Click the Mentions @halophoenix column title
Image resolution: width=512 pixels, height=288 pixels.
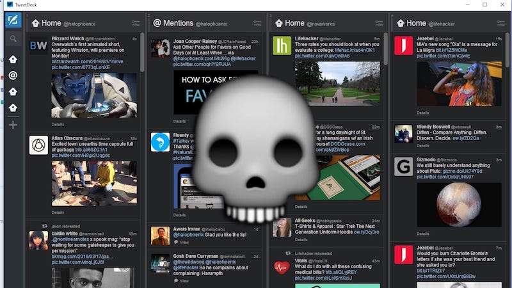point(190,23)
